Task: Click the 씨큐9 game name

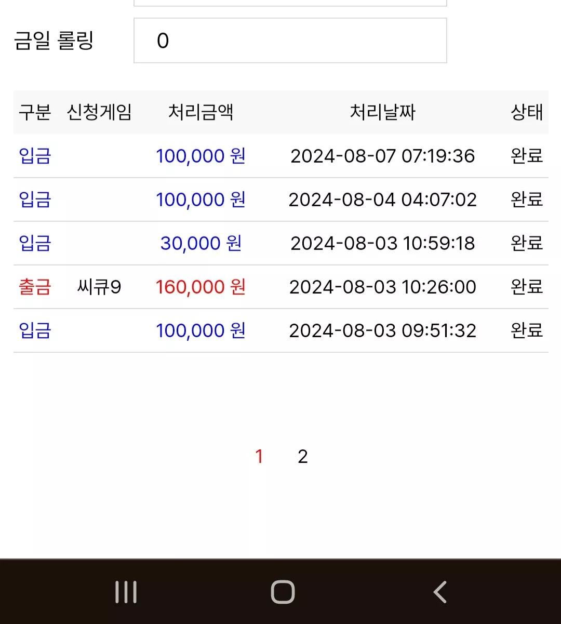Action: tap(99, 287)
